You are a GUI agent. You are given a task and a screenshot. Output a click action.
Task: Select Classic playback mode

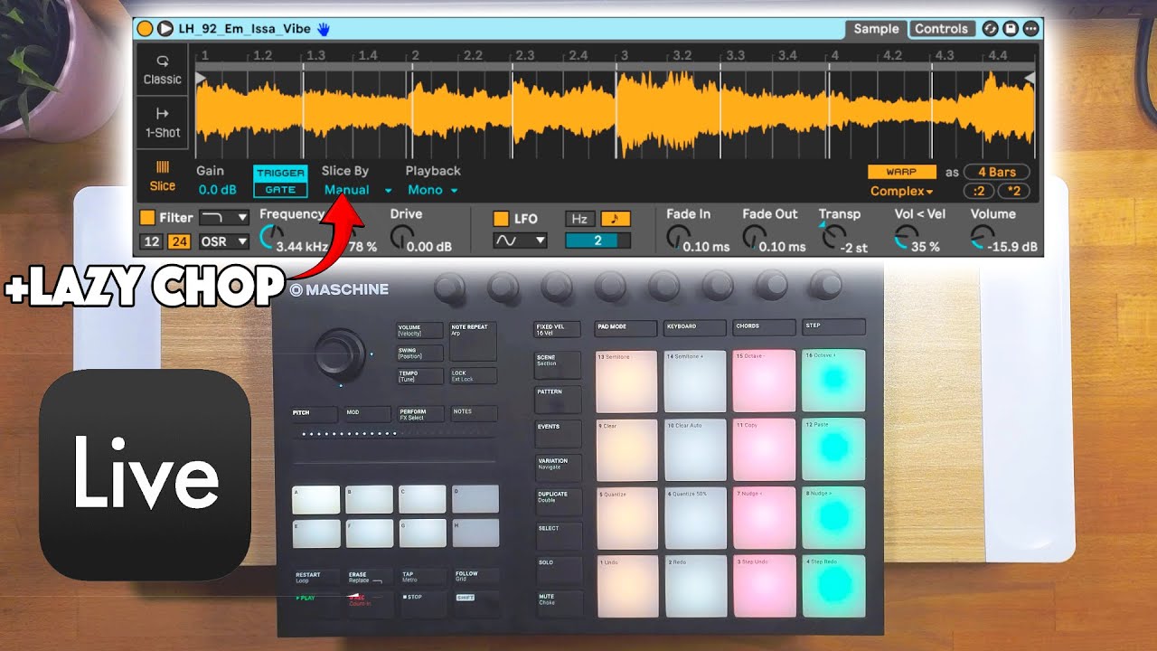[x=163, y=70]
